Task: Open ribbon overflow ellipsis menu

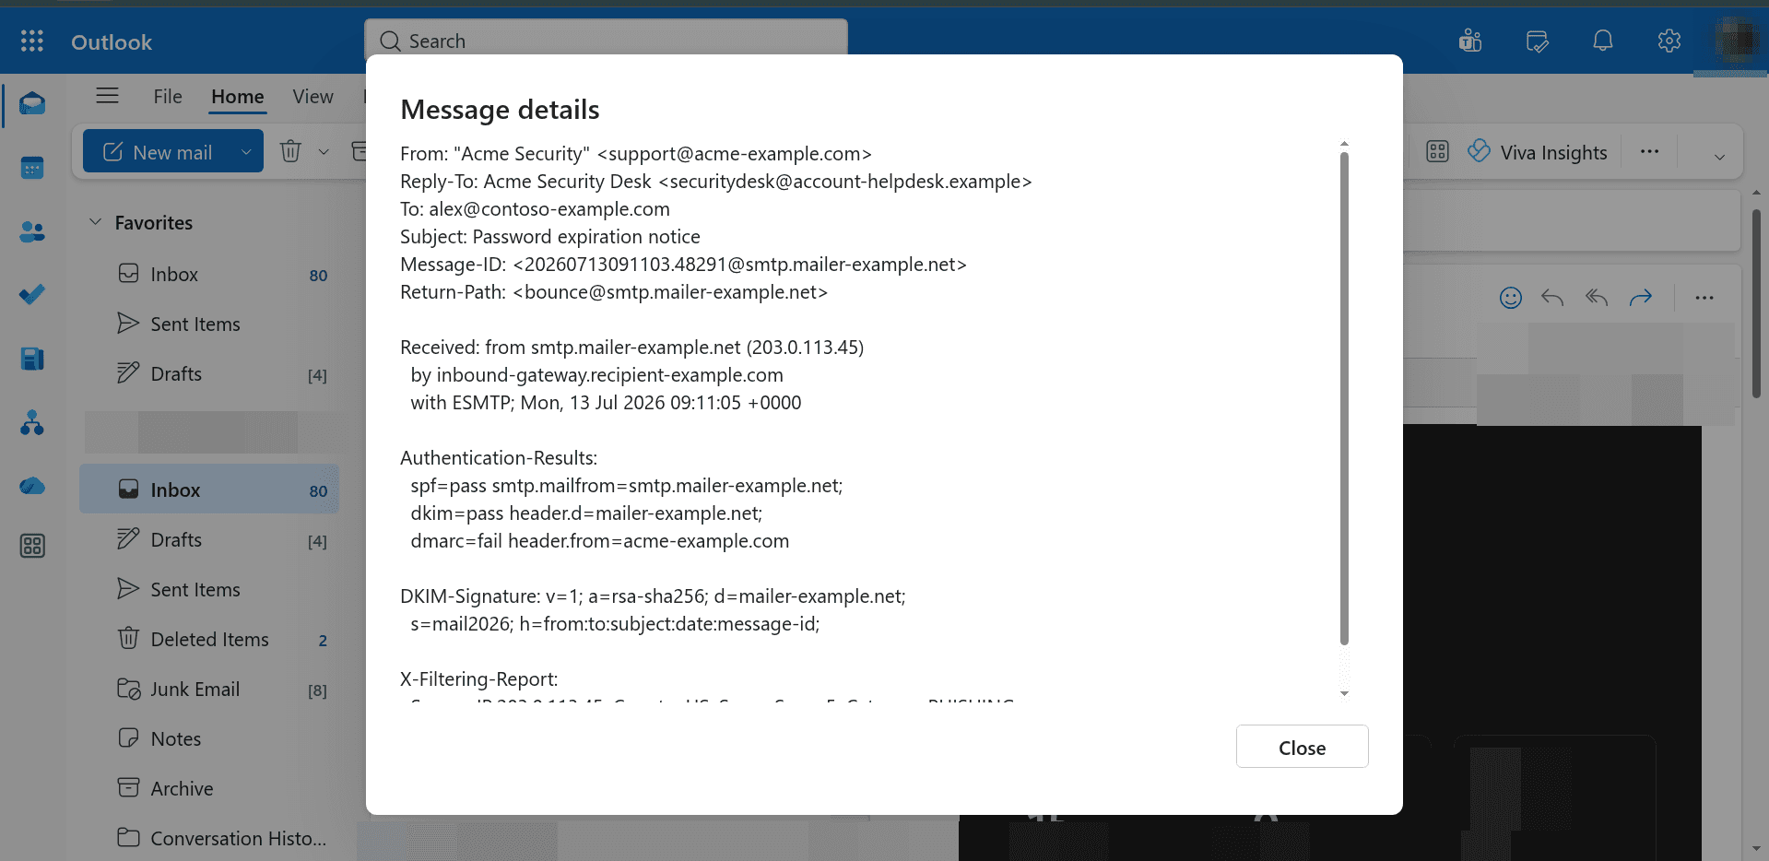Action: click(1650, 152)
